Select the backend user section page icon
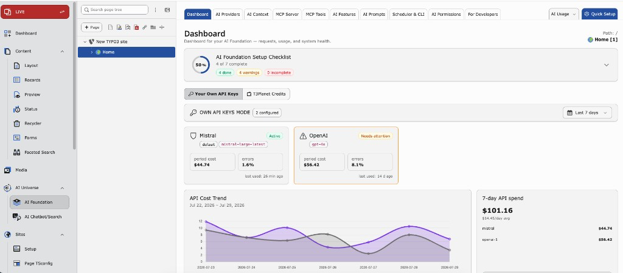Image resolution: width=623 pixels, height=273 pixels. (x=119, y=27)
